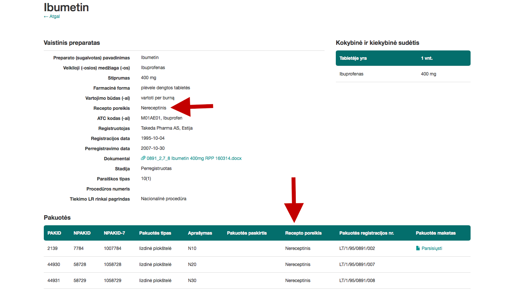The width and height of the screenshot is (514, 300).
Task: Click the Vaistinis preparatas section heading
Action: (72, 43)
